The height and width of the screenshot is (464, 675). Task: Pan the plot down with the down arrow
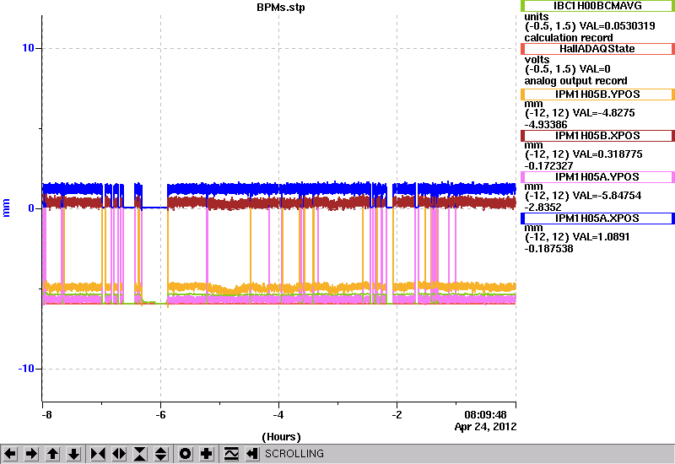(73, 454)
